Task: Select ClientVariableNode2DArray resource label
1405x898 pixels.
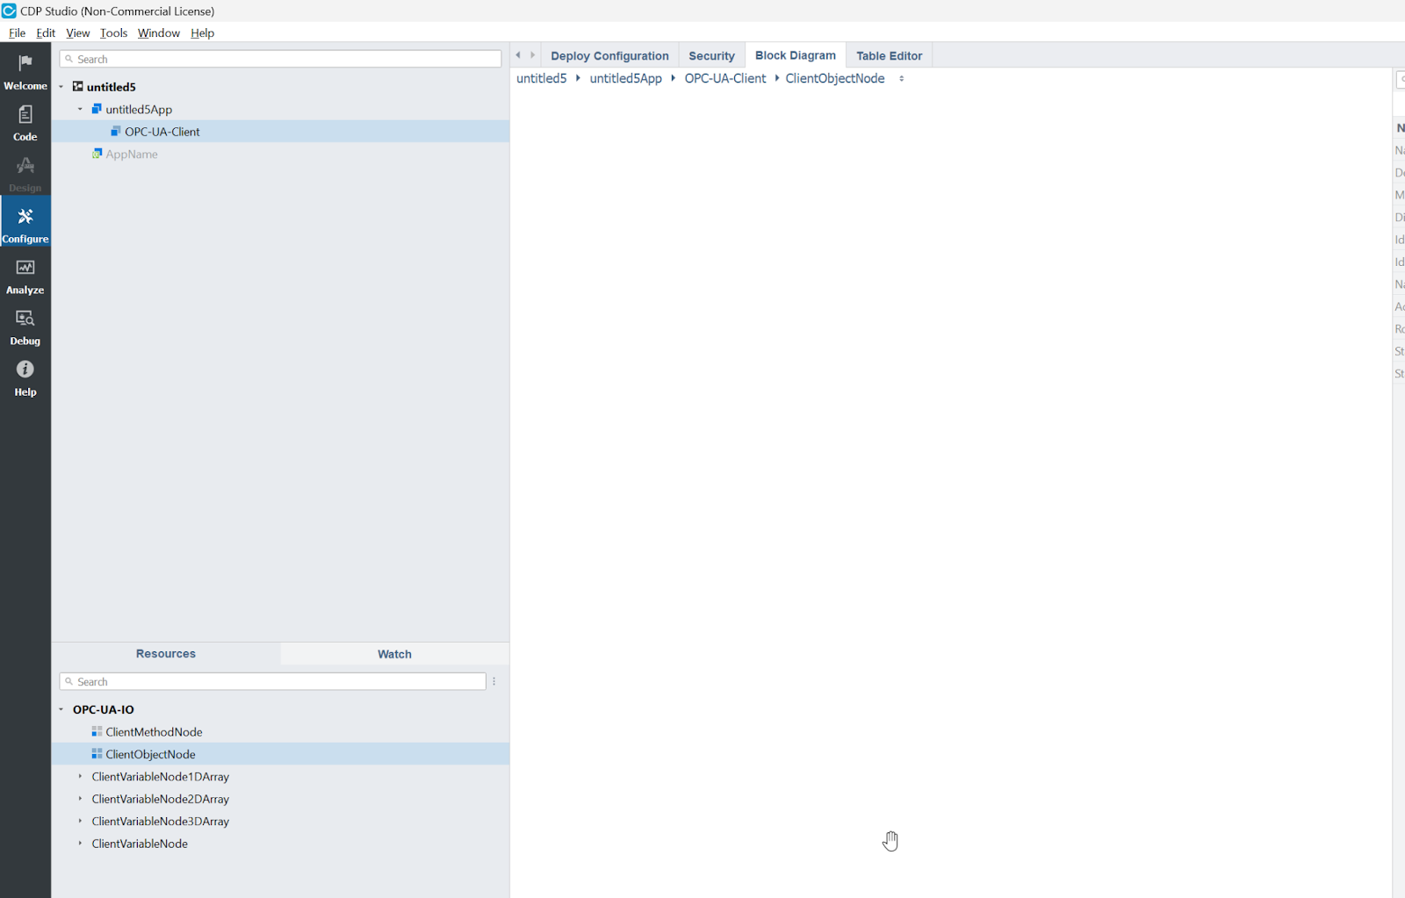Action: pos(161,799)
